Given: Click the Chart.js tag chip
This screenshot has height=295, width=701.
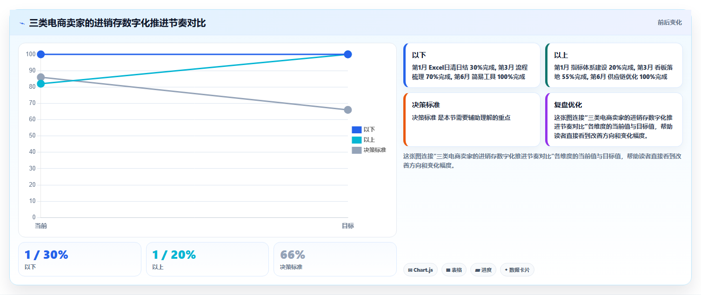Looking at the screenshot, I should tap(421, 270).
